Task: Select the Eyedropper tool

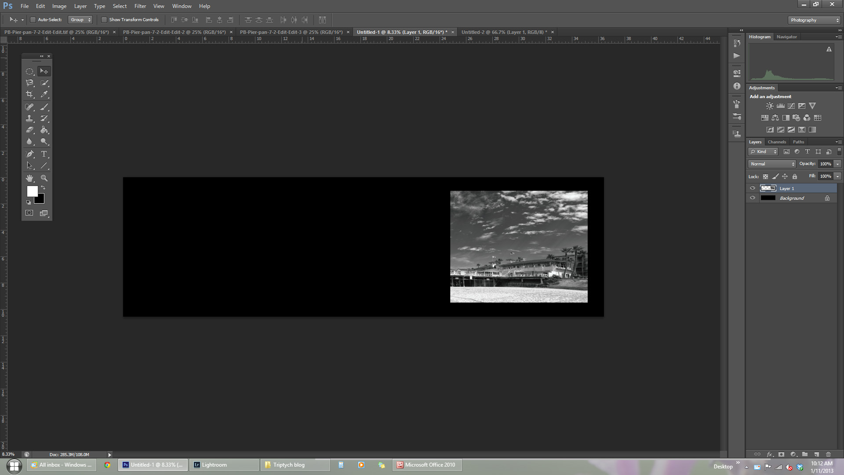Action: tap(44, 94)
